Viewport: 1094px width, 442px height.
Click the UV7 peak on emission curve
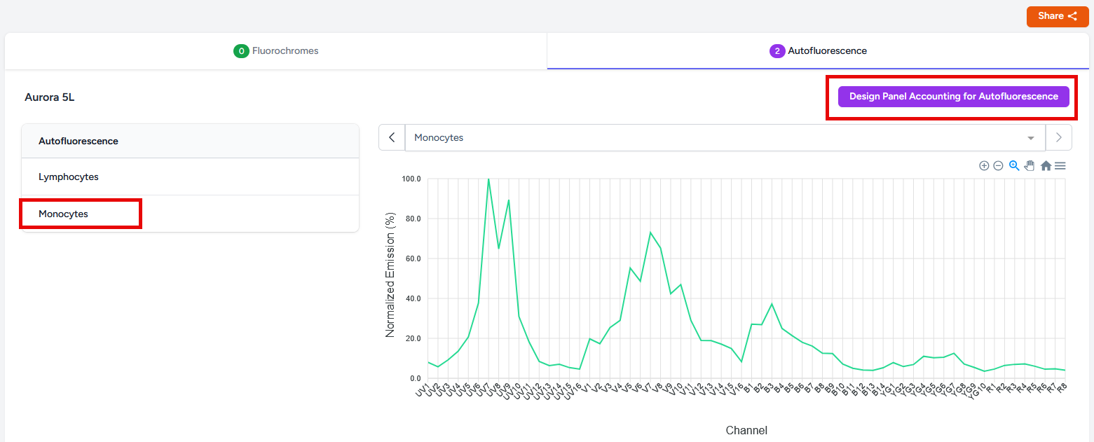coord(488,179)
